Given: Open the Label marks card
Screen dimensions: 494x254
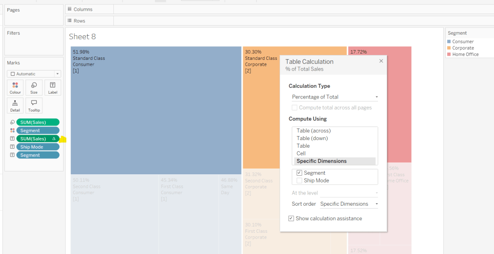Looking at the screenshot, I should pyautogui.click(x=53, y=87).
